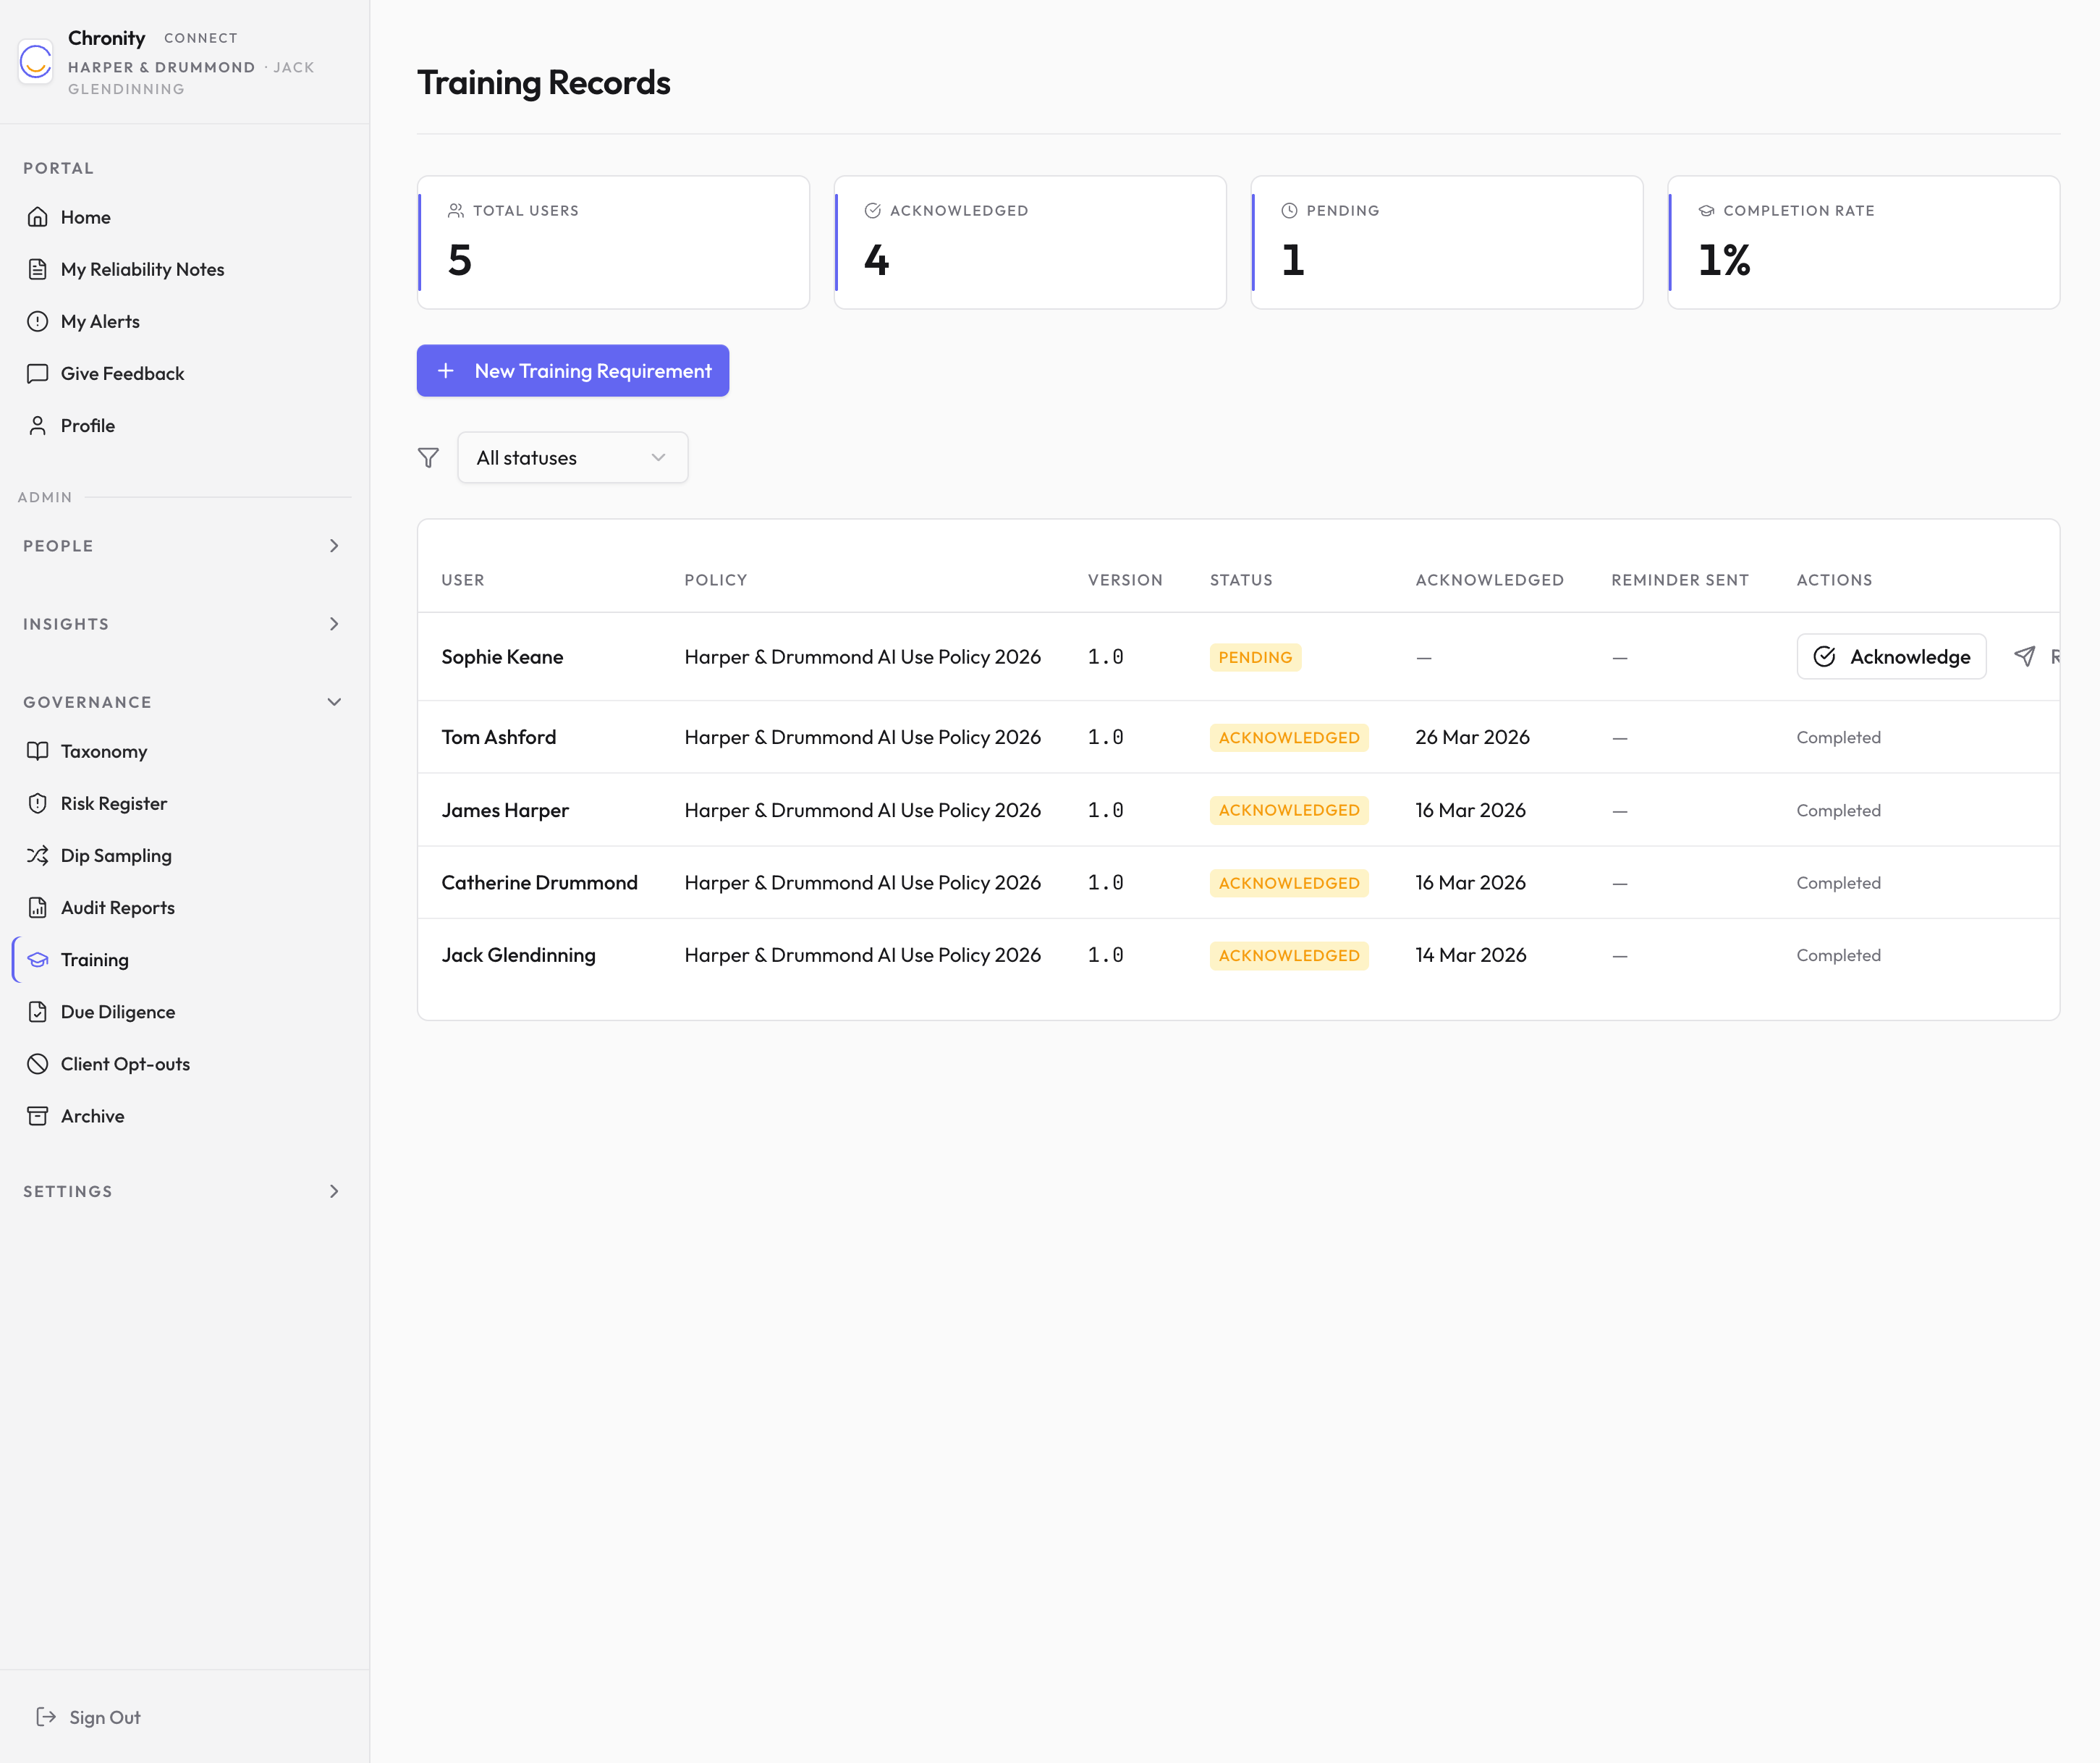
Task: Click the Chronity logo icon
Action: [36, 62]
